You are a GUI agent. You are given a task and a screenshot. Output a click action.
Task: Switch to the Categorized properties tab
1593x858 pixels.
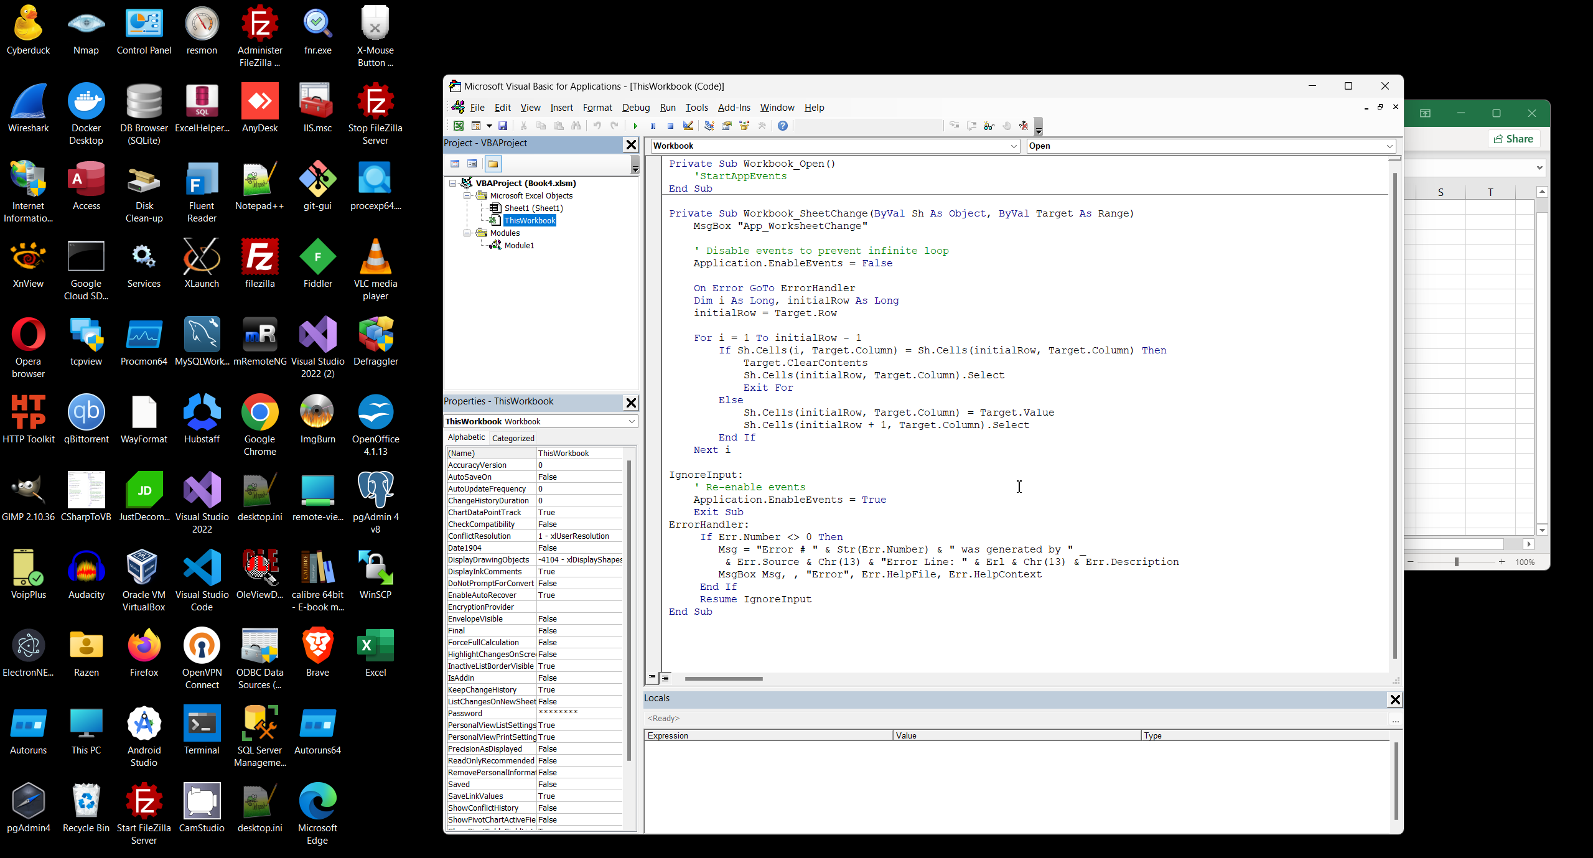(513, 438)
